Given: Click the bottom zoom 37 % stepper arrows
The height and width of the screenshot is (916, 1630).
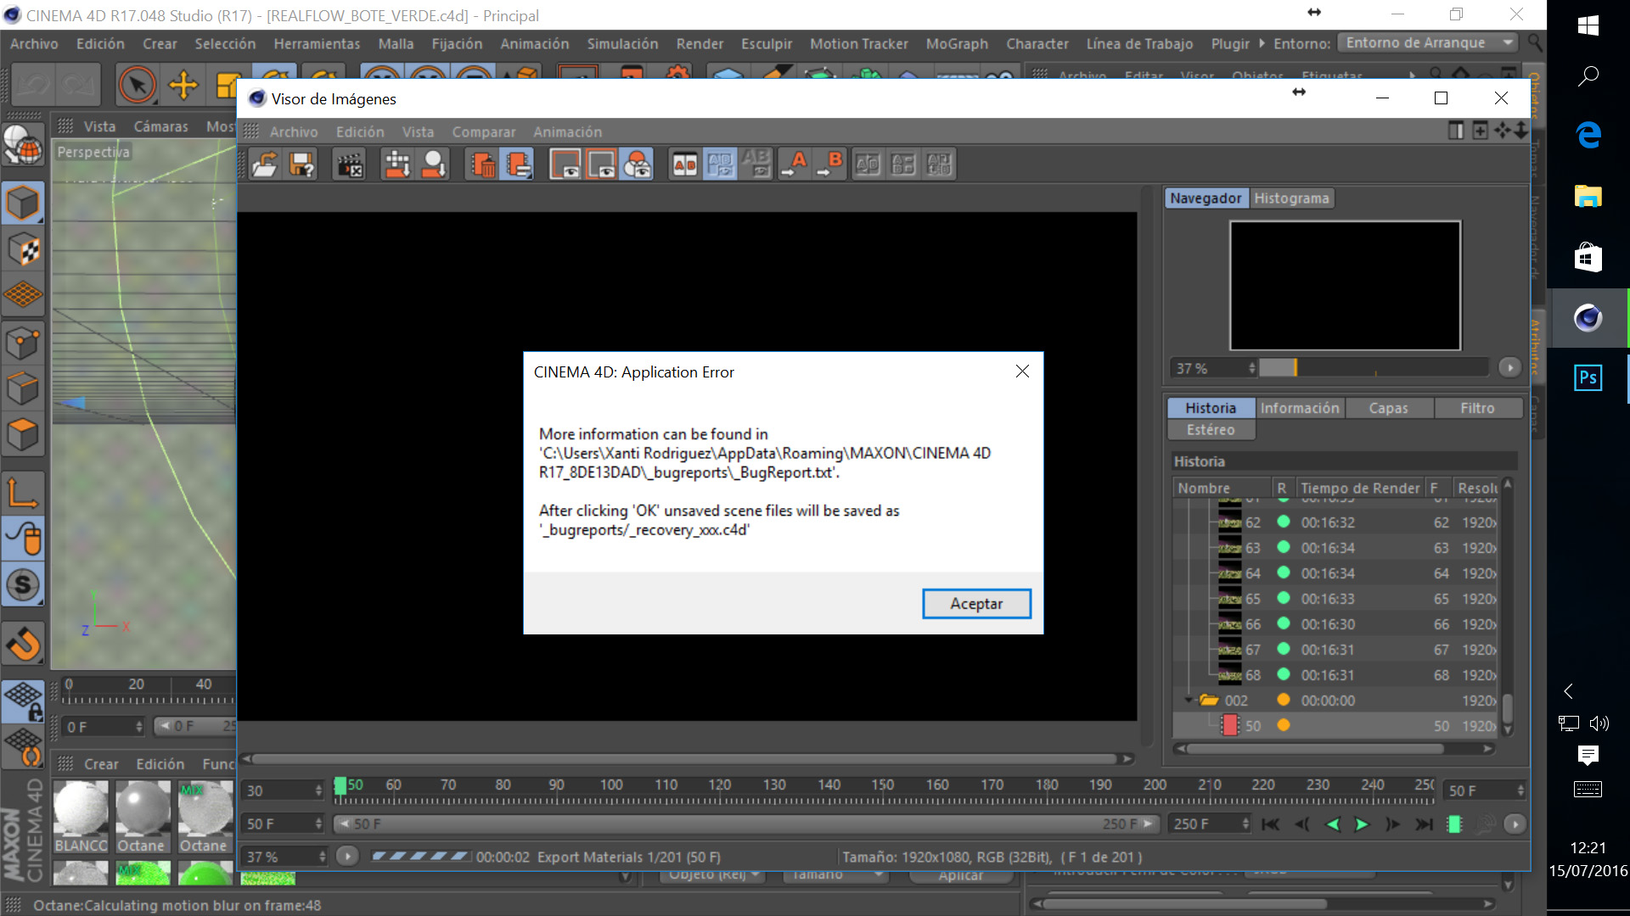Looking at the screenshot, I should (322, 857).
